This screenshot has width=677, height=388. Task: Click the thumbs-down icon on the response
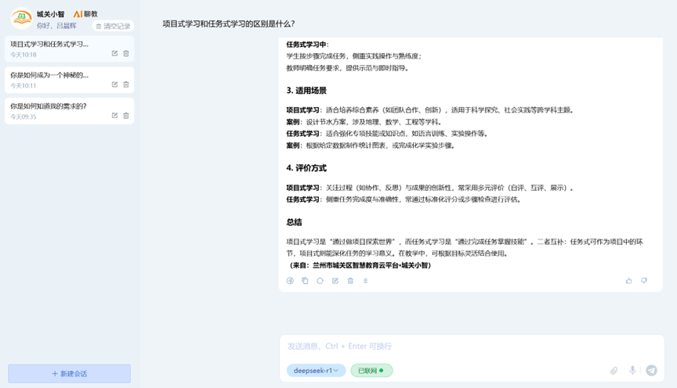(x=644, y=281)
